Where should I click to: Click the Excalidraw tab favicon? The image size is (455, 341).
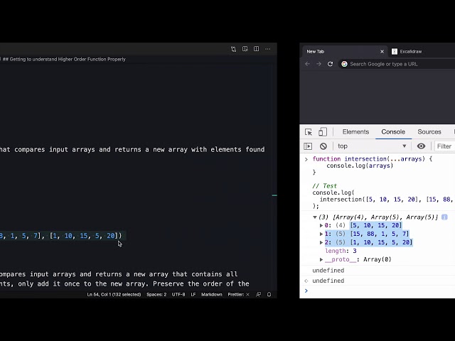point(395,52)
